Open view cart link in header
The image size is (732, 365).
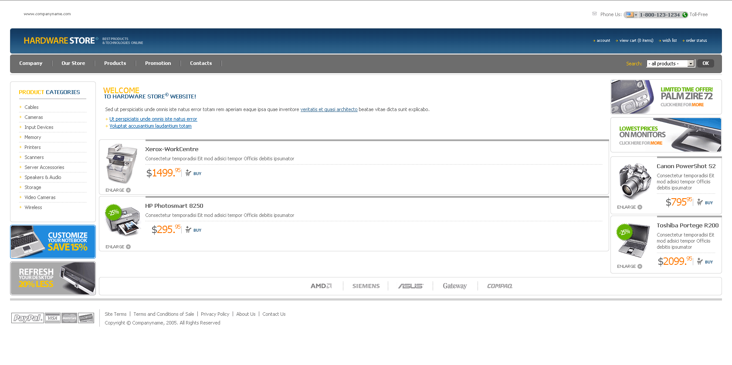pos(636,41)
